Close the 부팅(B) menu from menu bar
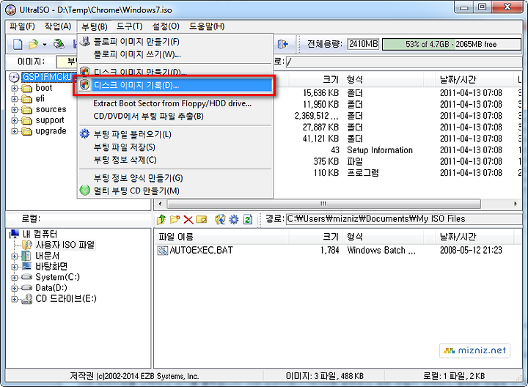 95,26
